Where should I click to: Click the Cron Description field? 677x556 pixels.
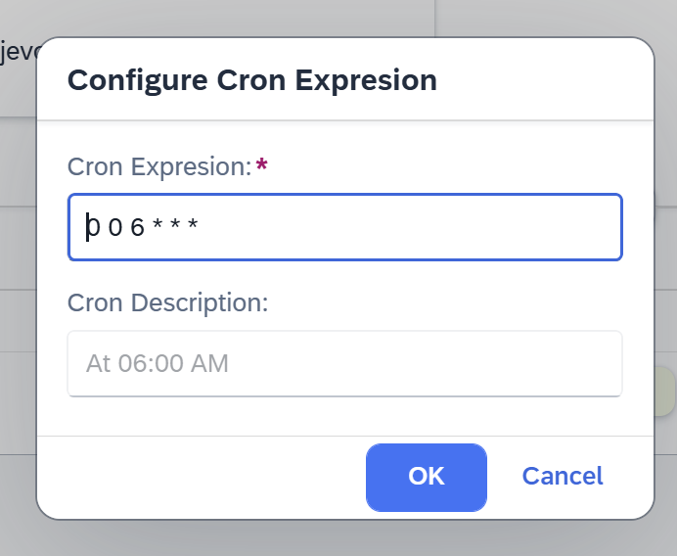pos(344,364)
